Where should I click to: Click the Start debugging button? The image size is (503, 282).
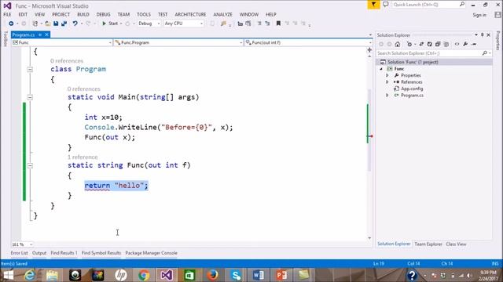[x=110, y=23]
